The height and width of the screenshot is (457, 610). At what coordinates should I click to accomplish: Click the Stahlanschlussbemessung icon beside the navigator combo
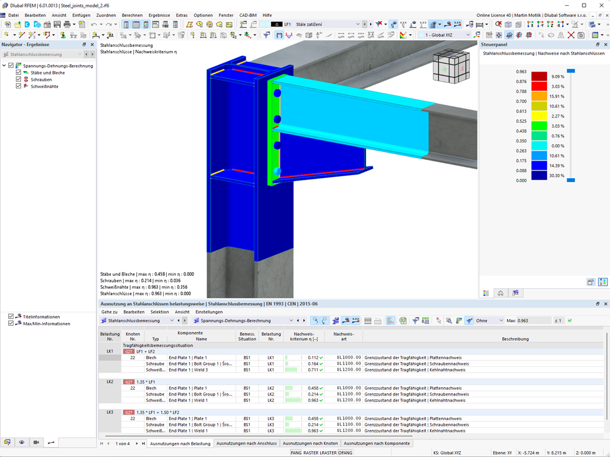pos(7,53)
